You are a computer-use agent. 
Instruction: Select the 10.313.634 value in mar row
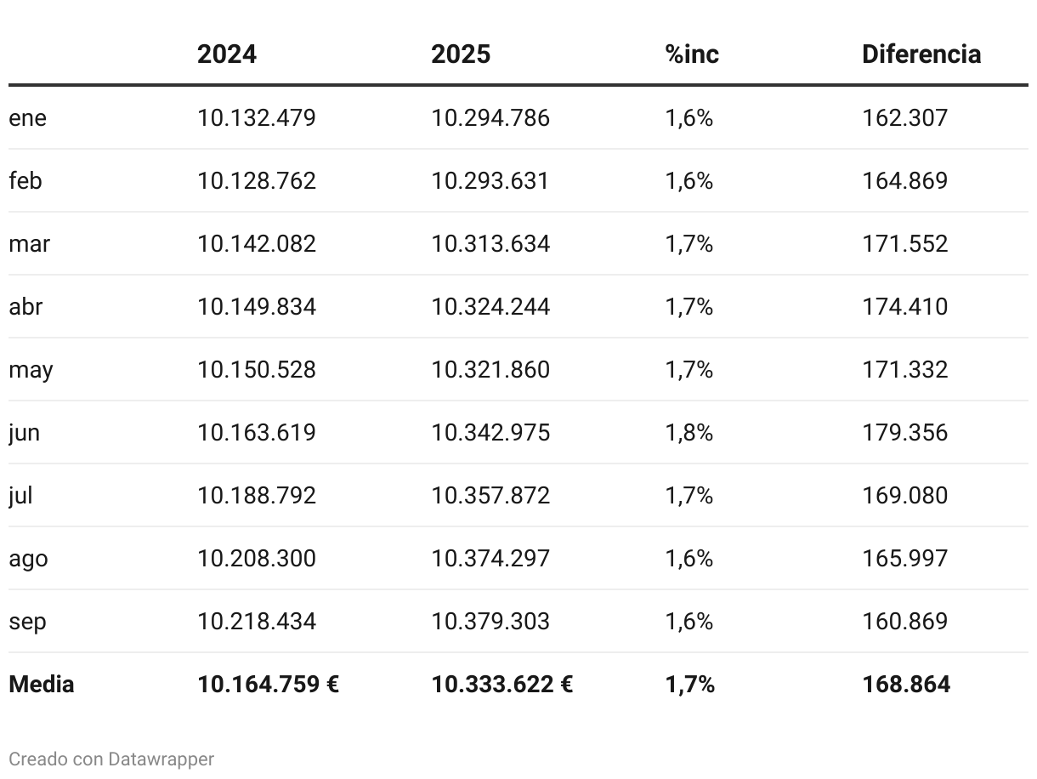click(x=490, y=244)
